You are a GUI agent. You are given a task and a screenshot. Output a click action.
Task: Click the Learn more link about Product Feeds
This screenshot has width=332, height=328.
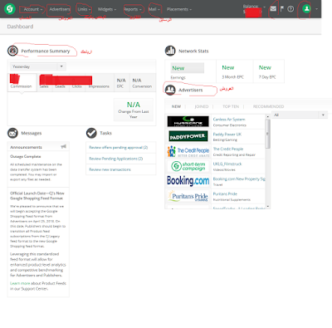pos(20,283)
